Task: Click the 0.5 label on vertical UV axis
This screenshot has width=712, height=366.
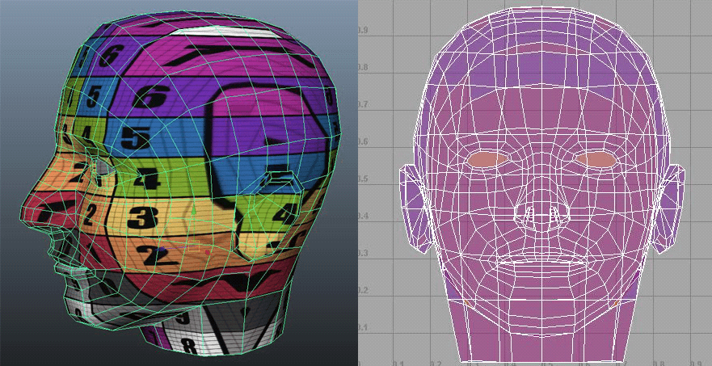Action: click(x=365, y=179)
